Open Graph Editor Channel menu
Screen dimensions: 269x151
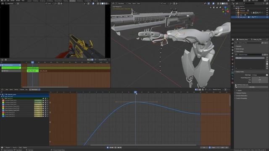[x=22, y=89]
